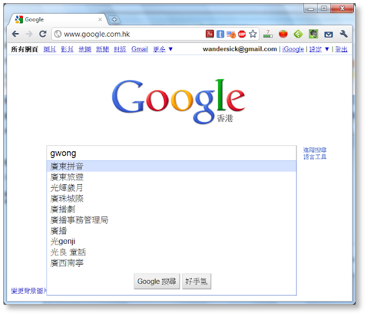The width and height of the screenshot is (367, 316).
Task: Open the red dictionary extension icon
Action: [x=210, y=34]
